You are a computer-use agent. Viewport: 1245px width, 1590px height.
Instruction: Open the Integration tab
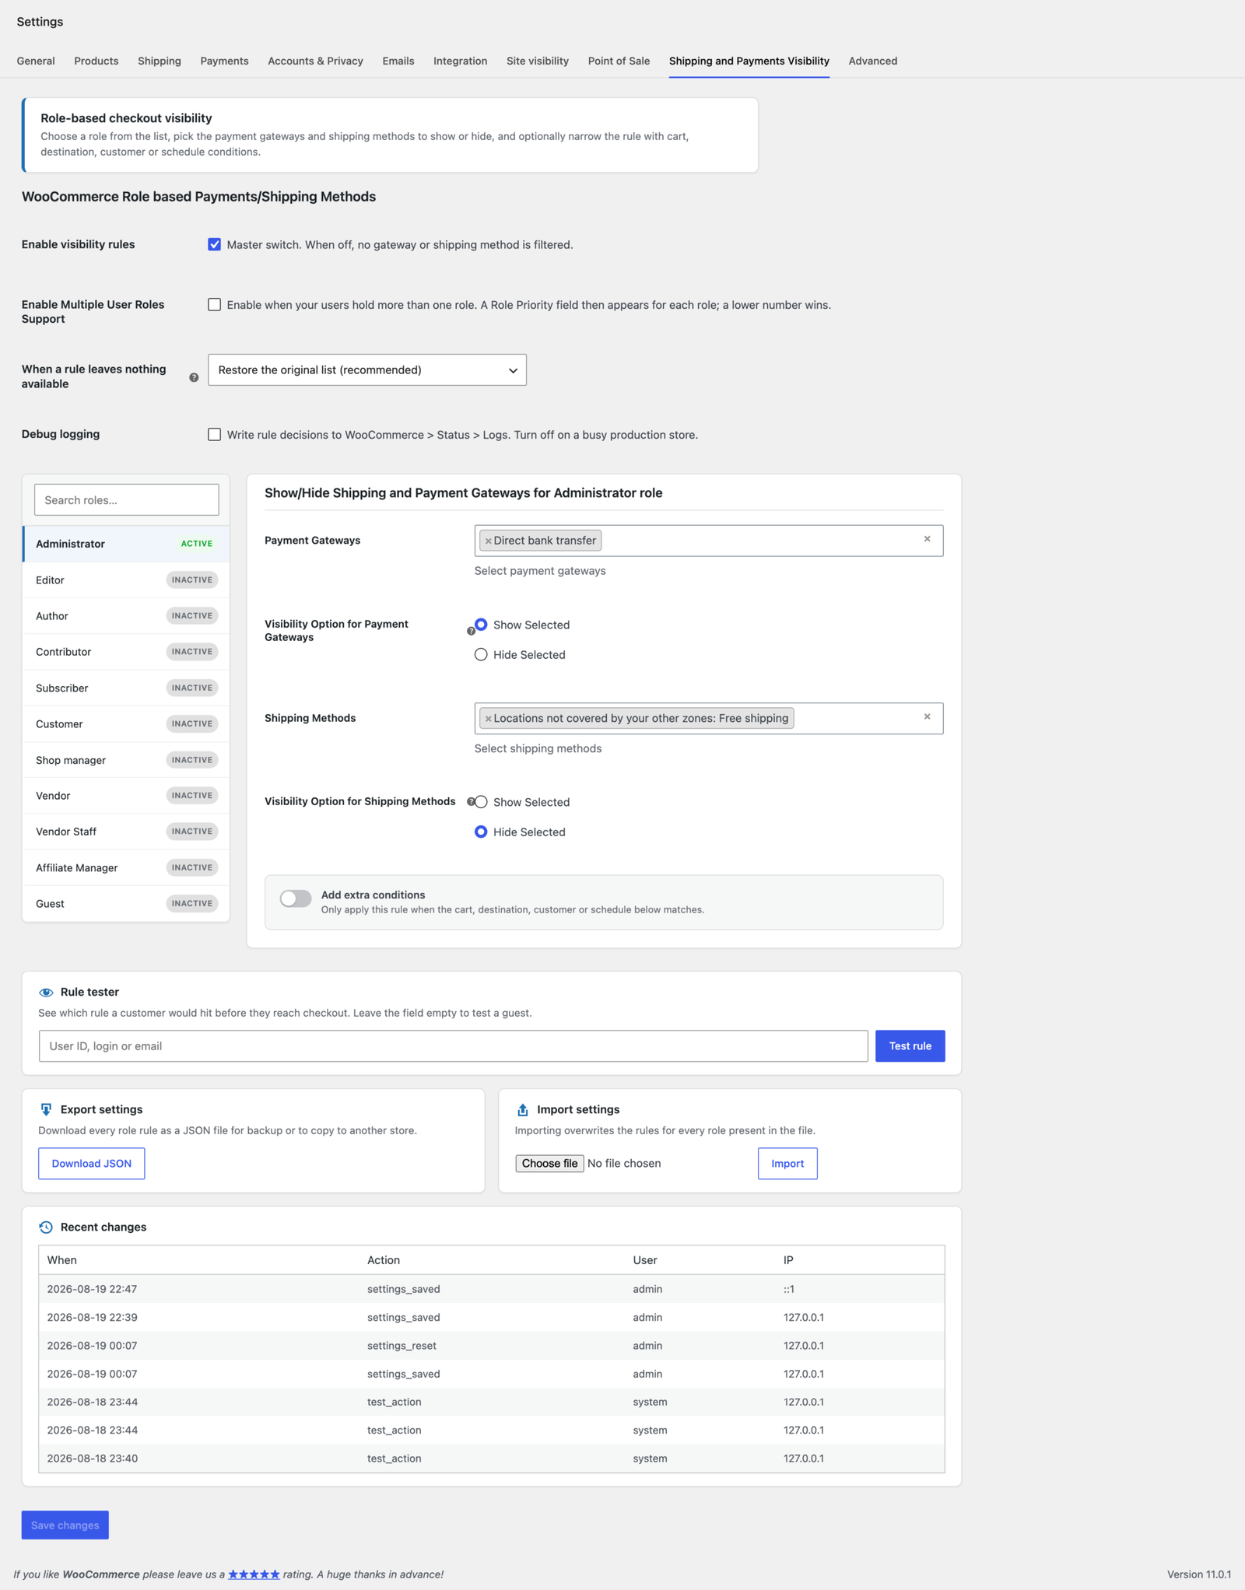click(x=461, y=61)
